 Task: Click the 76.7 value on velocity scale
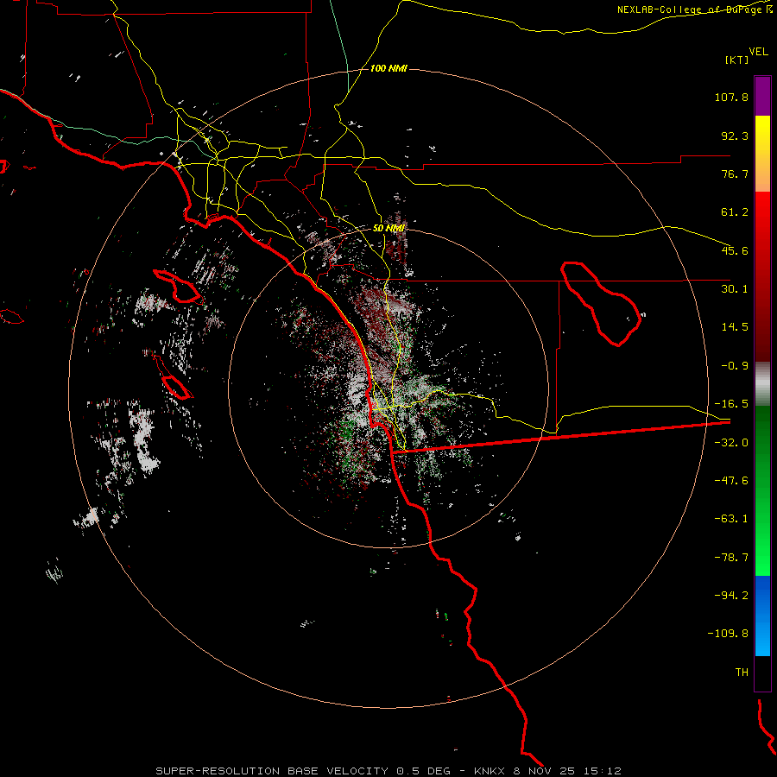[735, 174]
